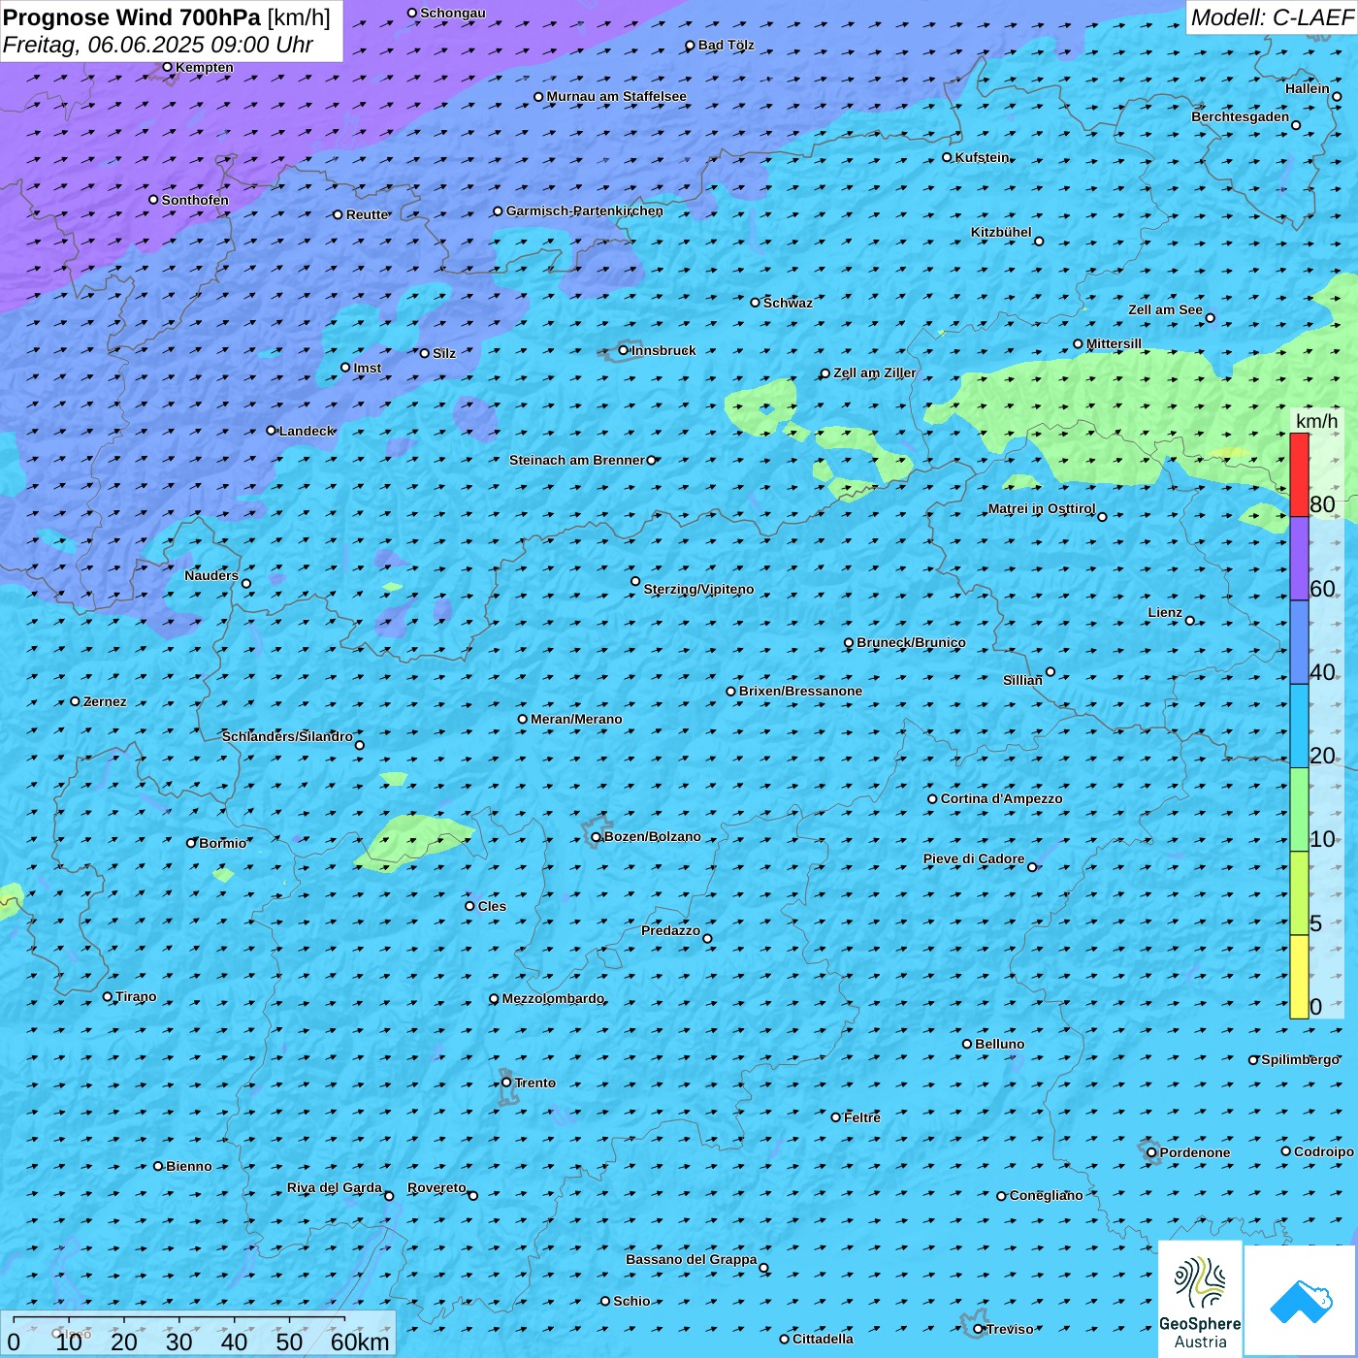Viewport: 1358px width, 1358px height.
Task: Select the light blue 20 km/h legend color
Action: 1299,727
